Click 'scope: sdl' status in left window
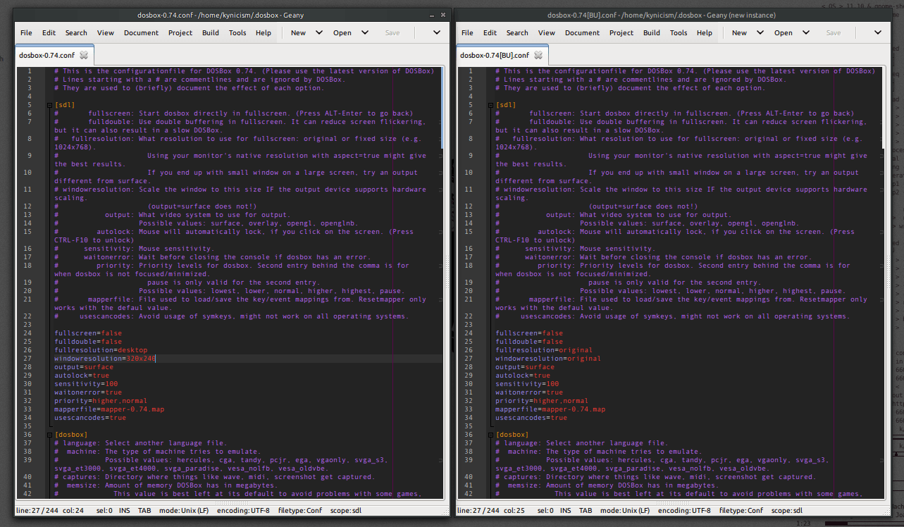This screenshot has width=904, height=527. coord(345,511)
